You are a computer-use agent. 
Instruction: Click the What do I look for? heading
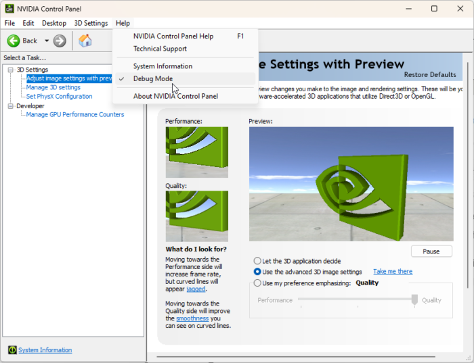click(196, 249)
